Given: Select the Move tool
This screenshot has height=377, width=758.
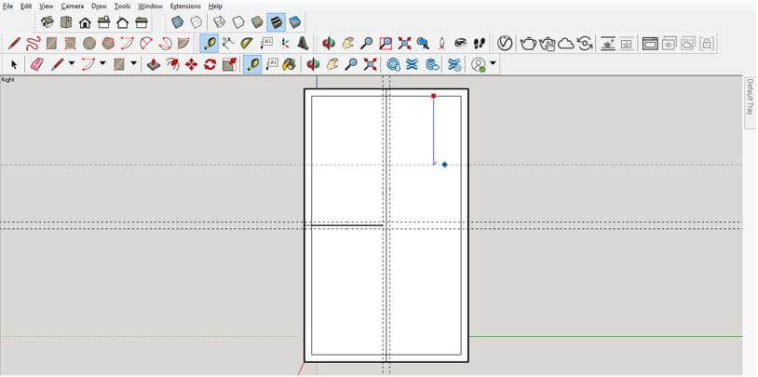Looking at the screenshot, I should point(191,64).
